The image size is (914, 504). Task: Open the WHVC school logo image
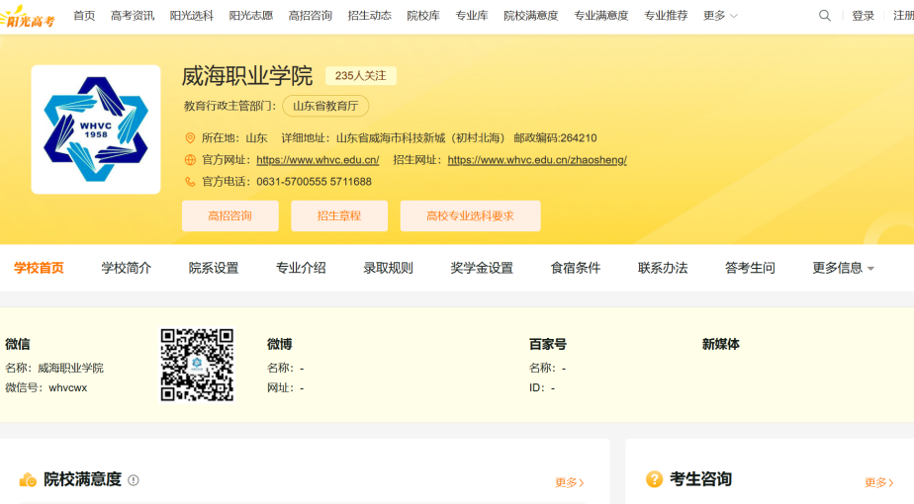coord(96,129)
